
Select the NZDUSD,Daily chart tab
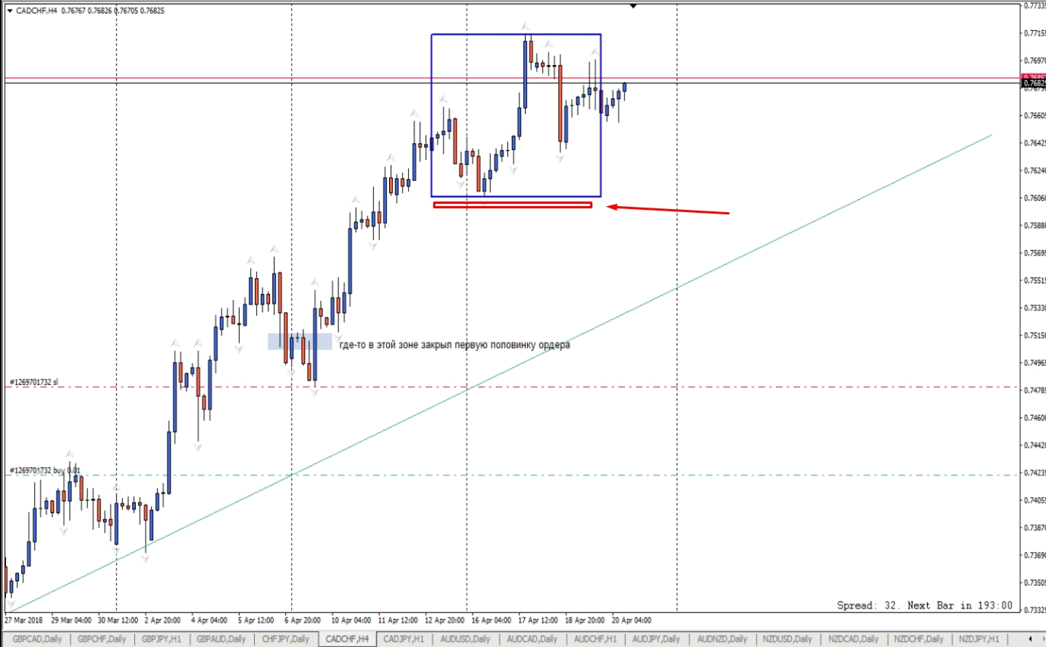click(787, 639)
